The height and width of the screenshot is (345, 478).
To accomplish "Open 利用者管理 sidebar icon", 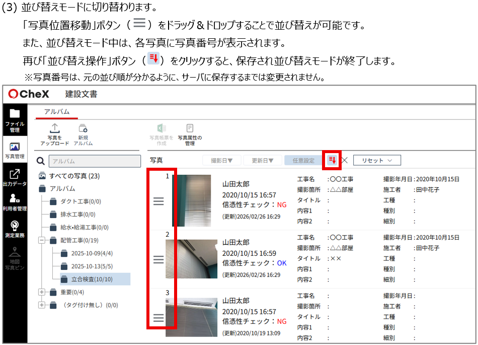I will pos(15,202).
